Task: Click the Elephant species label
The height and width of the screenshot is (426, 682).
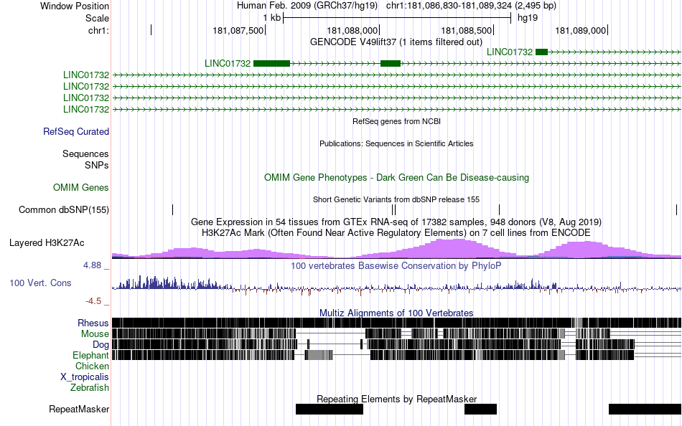Action: coord(90,355)
